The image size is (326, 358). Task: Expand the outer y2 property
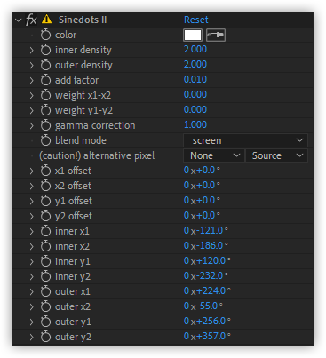point(31,337)
